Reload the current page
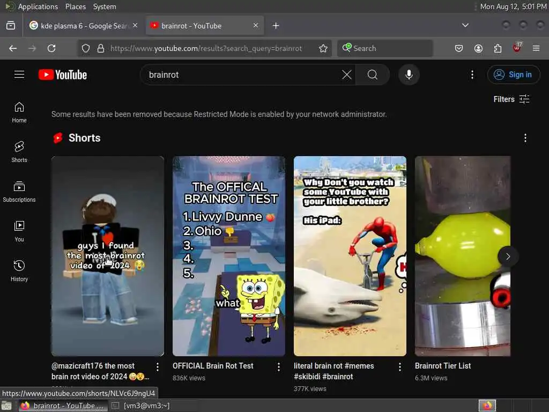 (51, 48)
